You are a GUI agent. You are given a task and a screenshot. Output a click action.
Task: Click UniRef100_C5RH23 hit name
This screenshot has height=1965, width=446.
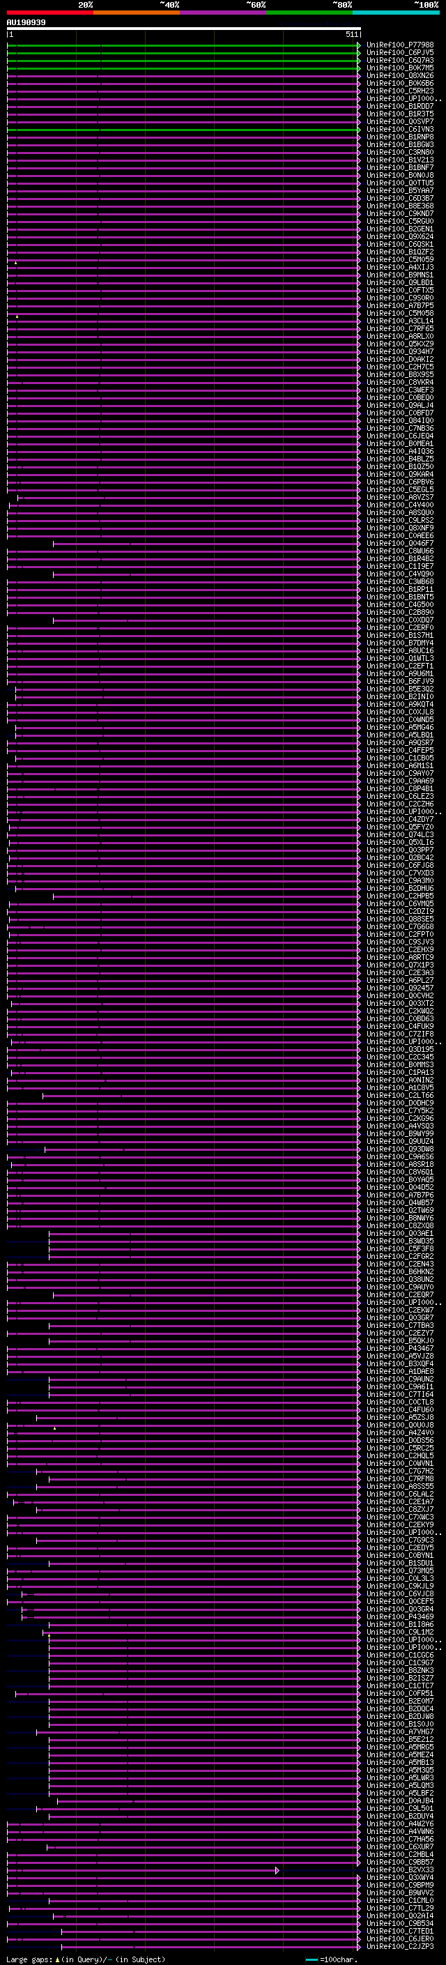point(399,91)
